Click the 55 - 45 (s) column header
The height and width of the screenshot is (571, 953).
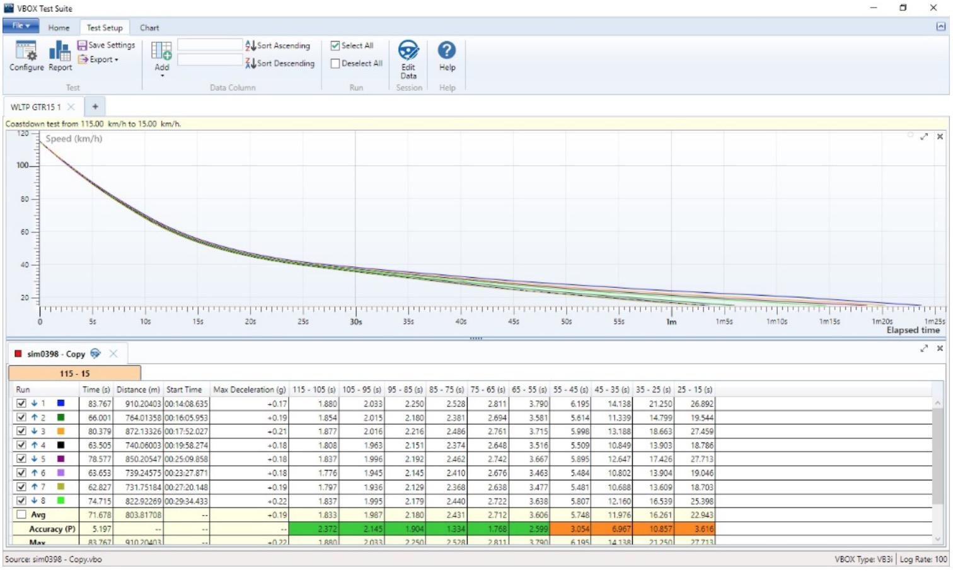point(570,389)
